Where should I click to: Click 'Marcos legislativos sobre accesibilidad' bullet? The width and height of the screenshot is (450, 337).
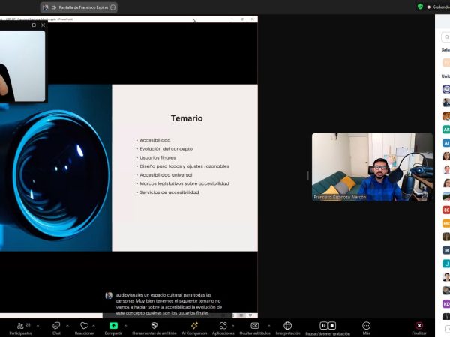(184, 183)
